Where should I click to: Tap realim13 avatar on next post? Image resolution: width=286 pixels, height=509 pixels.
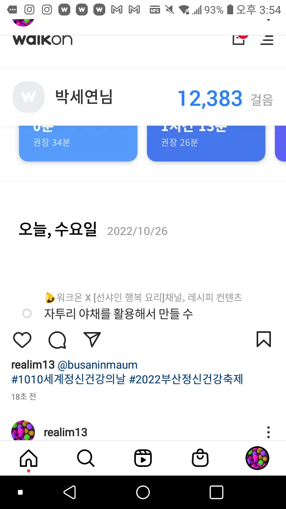click(x=23, y=430)
